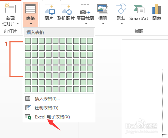
Task: Click the Table (表格) ribbon icon
Action: pos(30,9)
